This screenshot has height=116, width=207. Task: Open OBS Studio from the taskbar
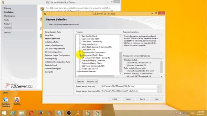click(69, 113)
